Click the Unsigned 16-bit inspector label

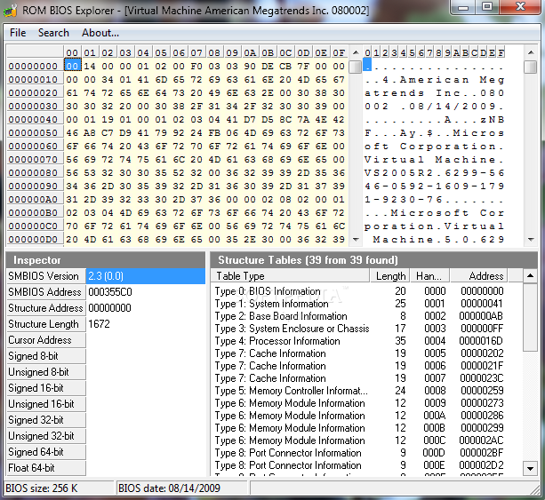pyautogui.click(x=46, y=404)
